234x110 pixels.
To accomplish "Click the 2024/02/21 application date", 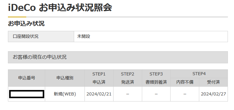I will [x=99, y=94].
